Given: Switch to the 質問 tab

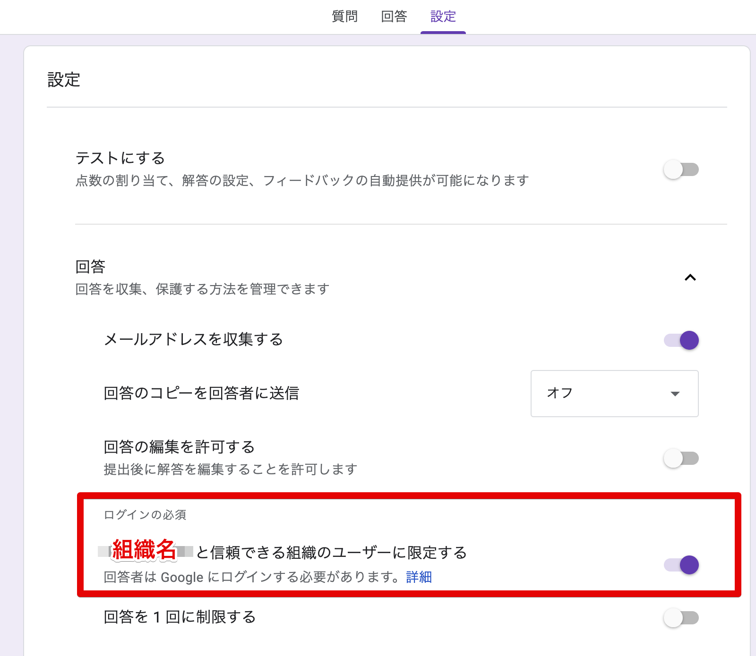Looking at the screenshot, I should (x=344, y=16).
